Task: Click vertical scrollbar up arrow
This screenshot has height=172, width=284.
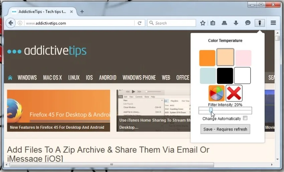Action: (x=277, y=33)
